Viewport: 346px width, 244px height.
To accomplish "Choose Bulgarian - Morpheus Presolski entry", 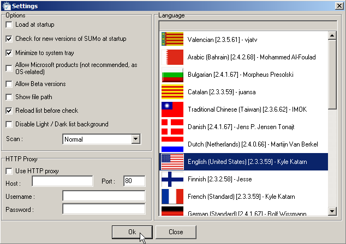I will point(243,75).
